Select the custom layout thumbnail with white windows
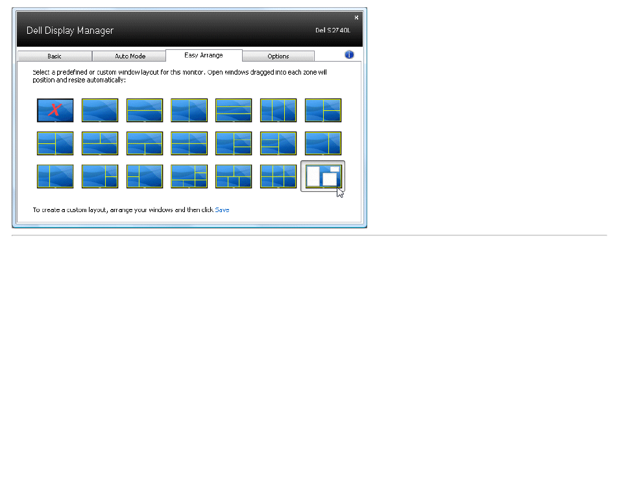Viewport: 619px width, 478px height. pos(323,176)
